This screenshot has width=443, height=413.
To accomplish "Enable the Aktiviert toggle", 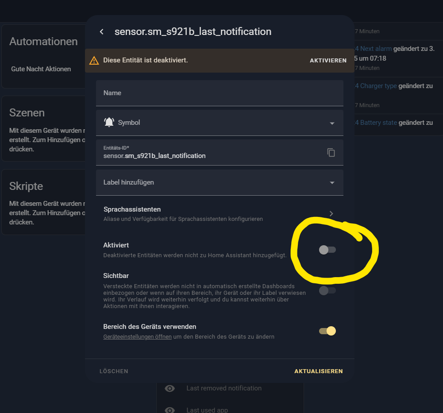I will pos(327,250).
